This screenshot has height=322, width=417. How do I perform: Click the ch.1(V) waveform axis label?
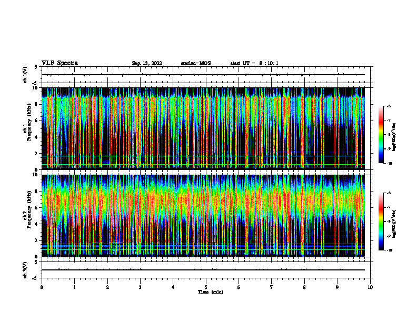pyautogui.click(x=25, y=75)
